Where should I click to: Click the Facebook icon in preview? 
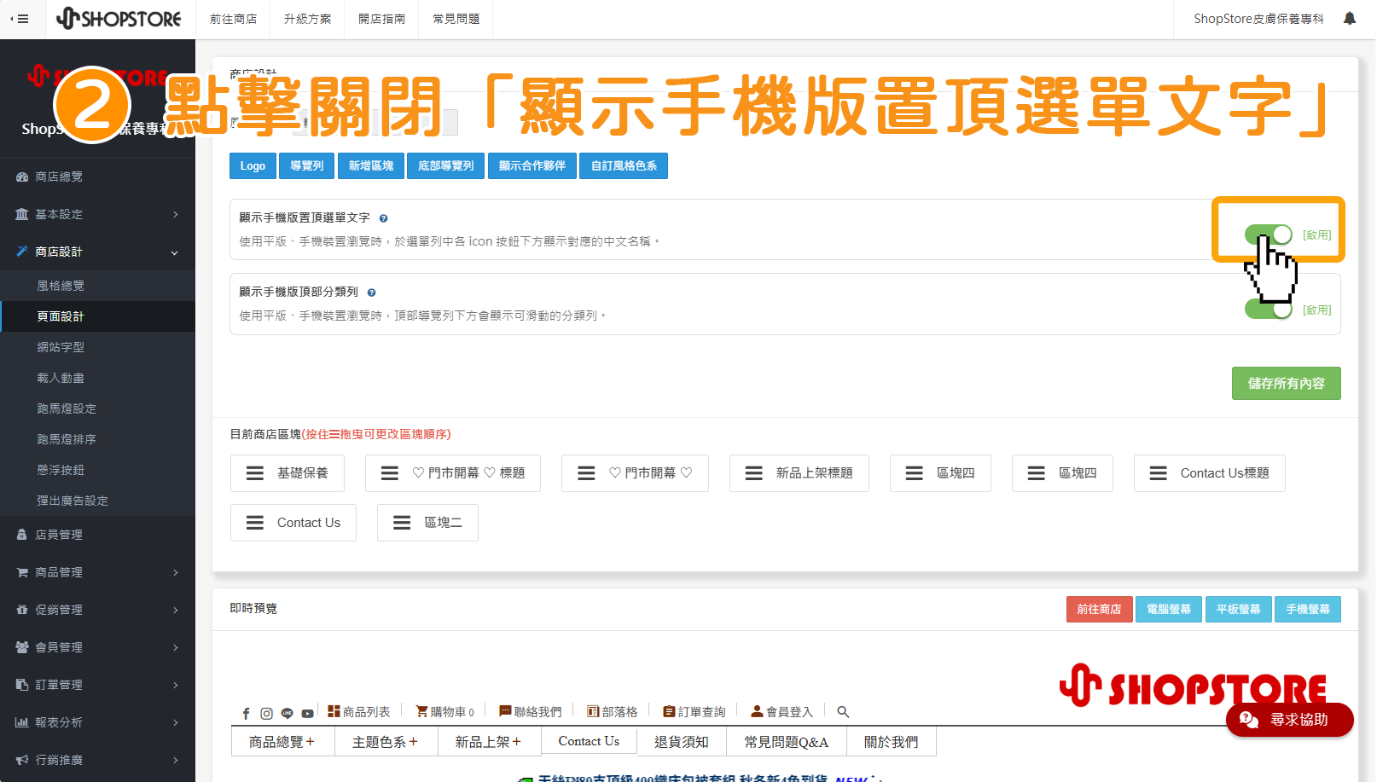(x=247, y=713)
